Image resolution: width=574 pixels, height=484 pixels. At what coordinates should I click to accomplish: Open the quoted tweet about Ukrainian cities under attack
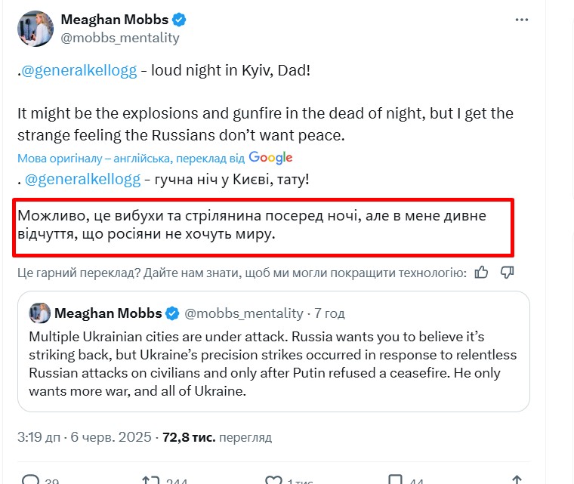coord(273,362)
